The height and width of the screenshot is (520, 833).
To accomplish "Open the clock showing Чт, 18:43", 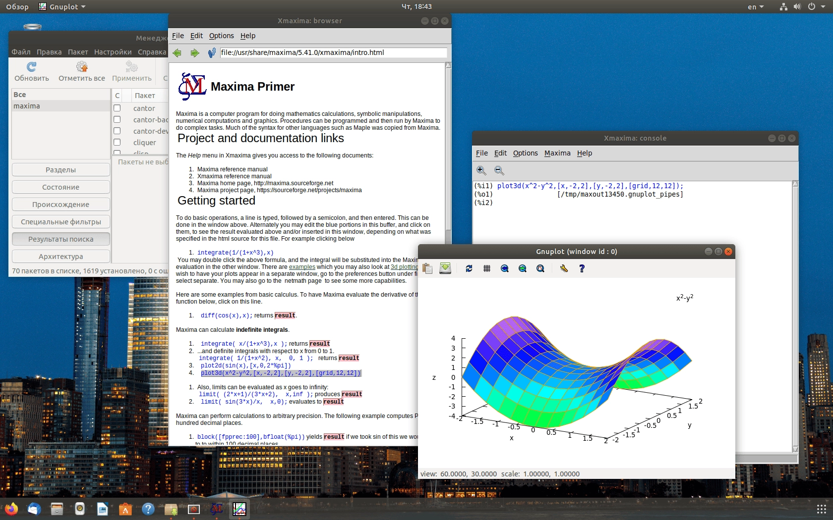I will pos(416,6).
